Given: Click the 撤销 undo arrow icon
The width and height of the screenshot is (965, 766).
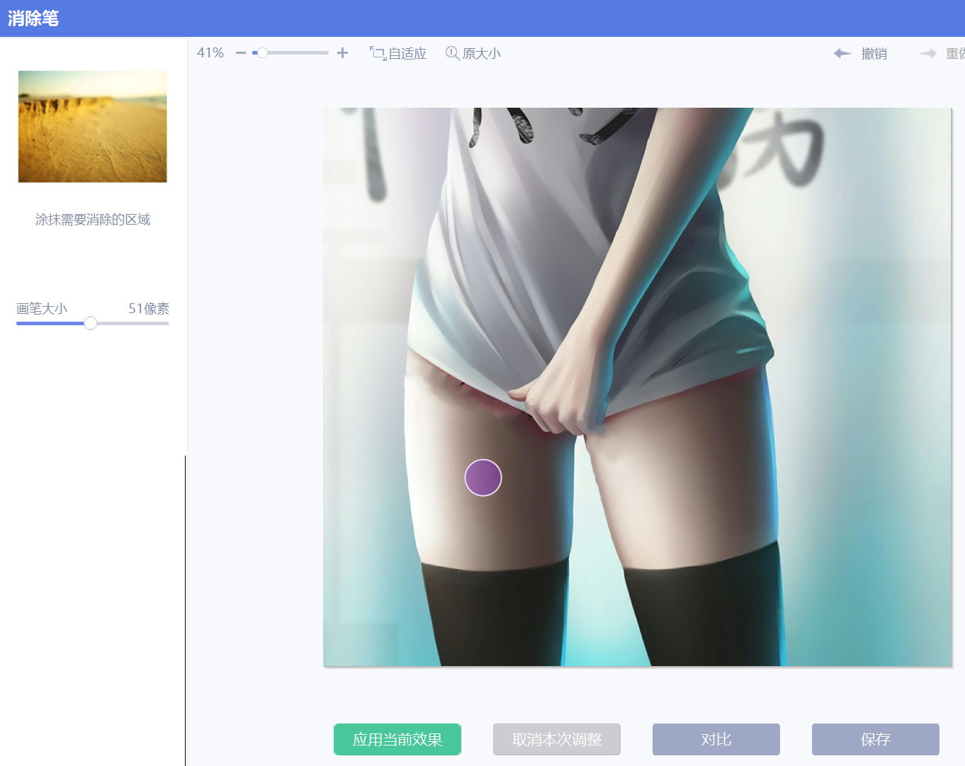Looking at the screenshot, I should (x=842, y=53).
